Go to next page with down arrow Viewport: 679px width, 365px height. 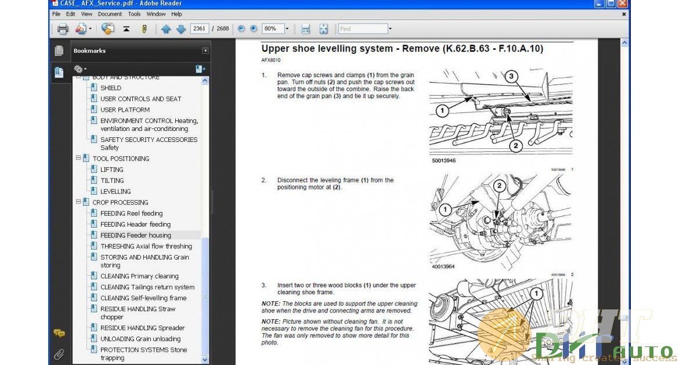click(181, 29)
